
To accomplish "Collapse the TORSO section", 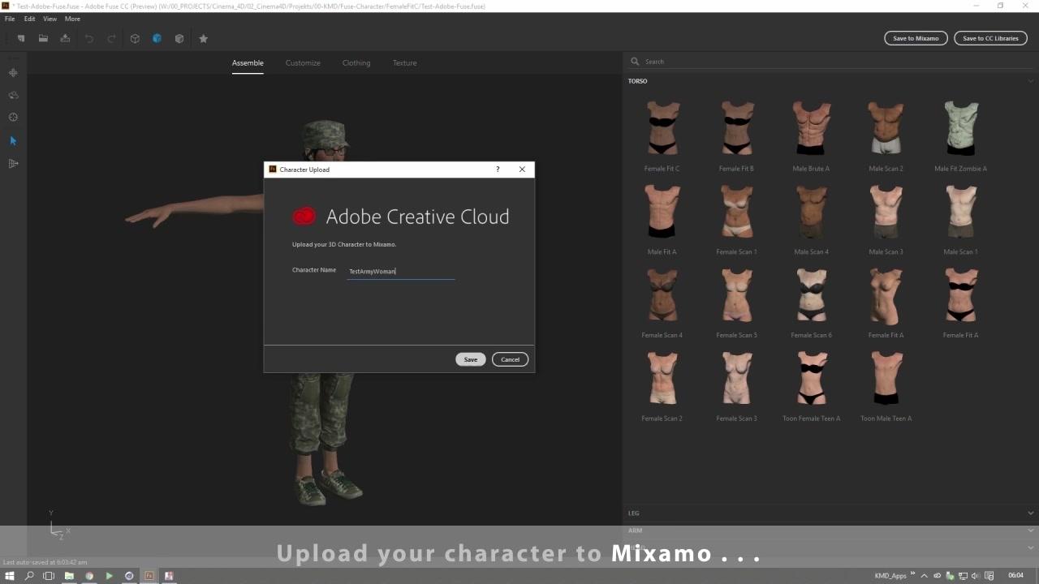I will pos(1030,80).
